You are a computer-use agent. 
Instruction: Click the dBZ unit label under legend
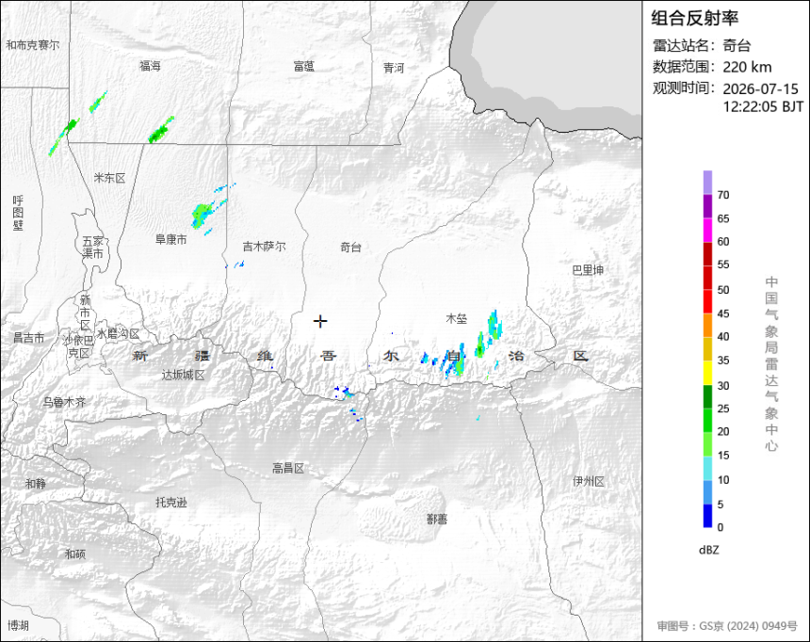[708, 550]
